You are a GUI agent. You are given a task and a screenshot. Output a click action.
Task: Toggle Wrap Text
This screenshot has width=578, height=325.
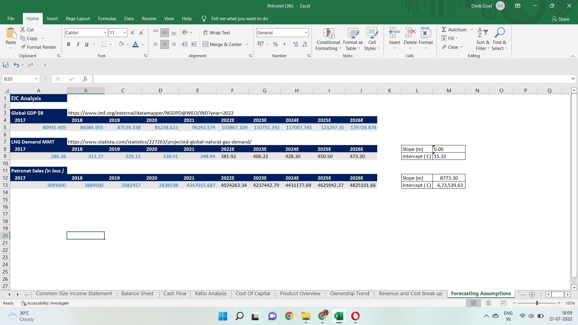point(216,32)
